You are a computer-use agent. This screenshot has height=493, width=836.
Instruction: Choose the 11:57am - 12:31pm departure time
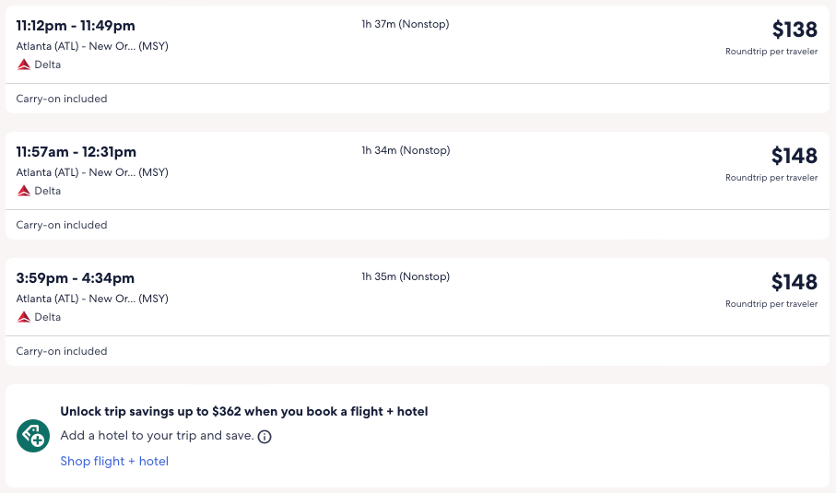(x=77, y=152)
